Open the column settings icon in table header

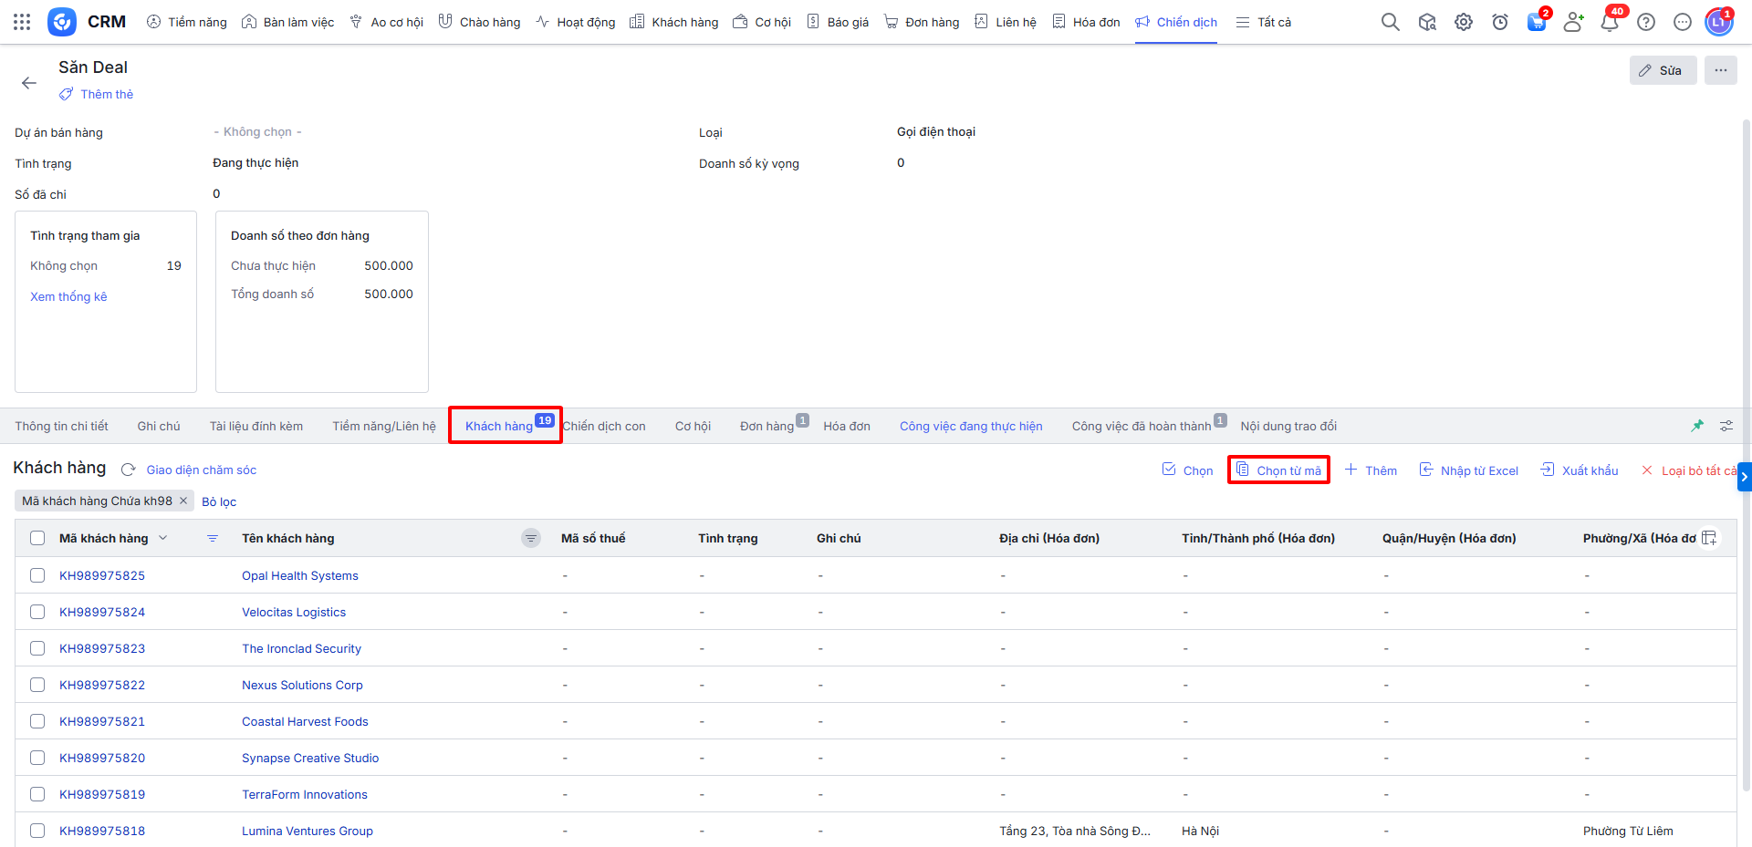[1709, 538]
